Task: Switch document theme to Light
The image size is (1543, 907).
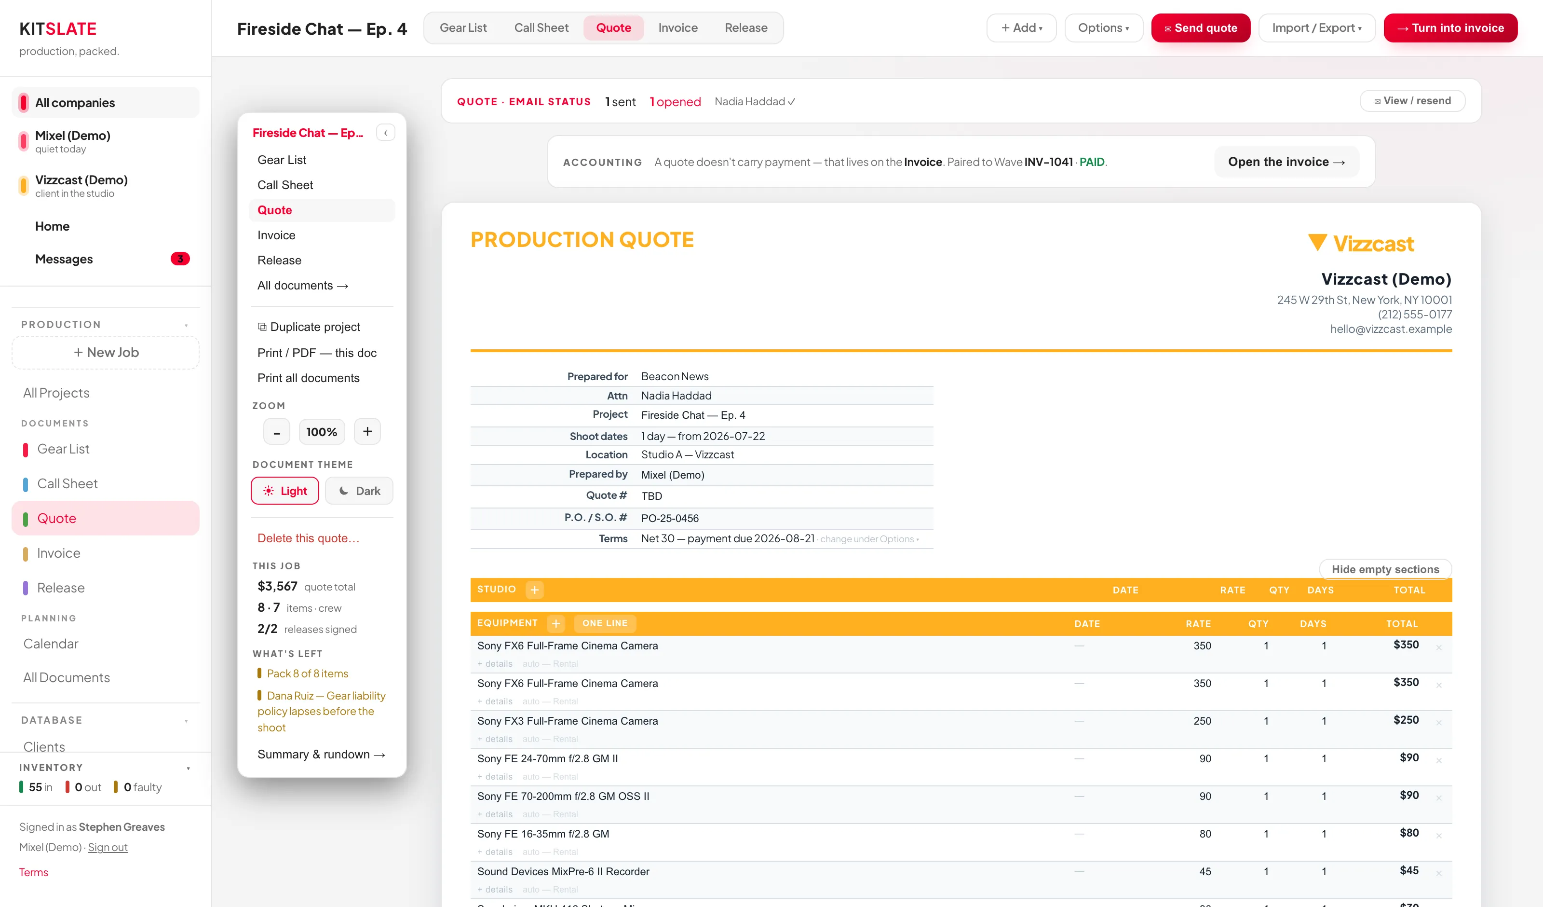Action: [284, 491]
